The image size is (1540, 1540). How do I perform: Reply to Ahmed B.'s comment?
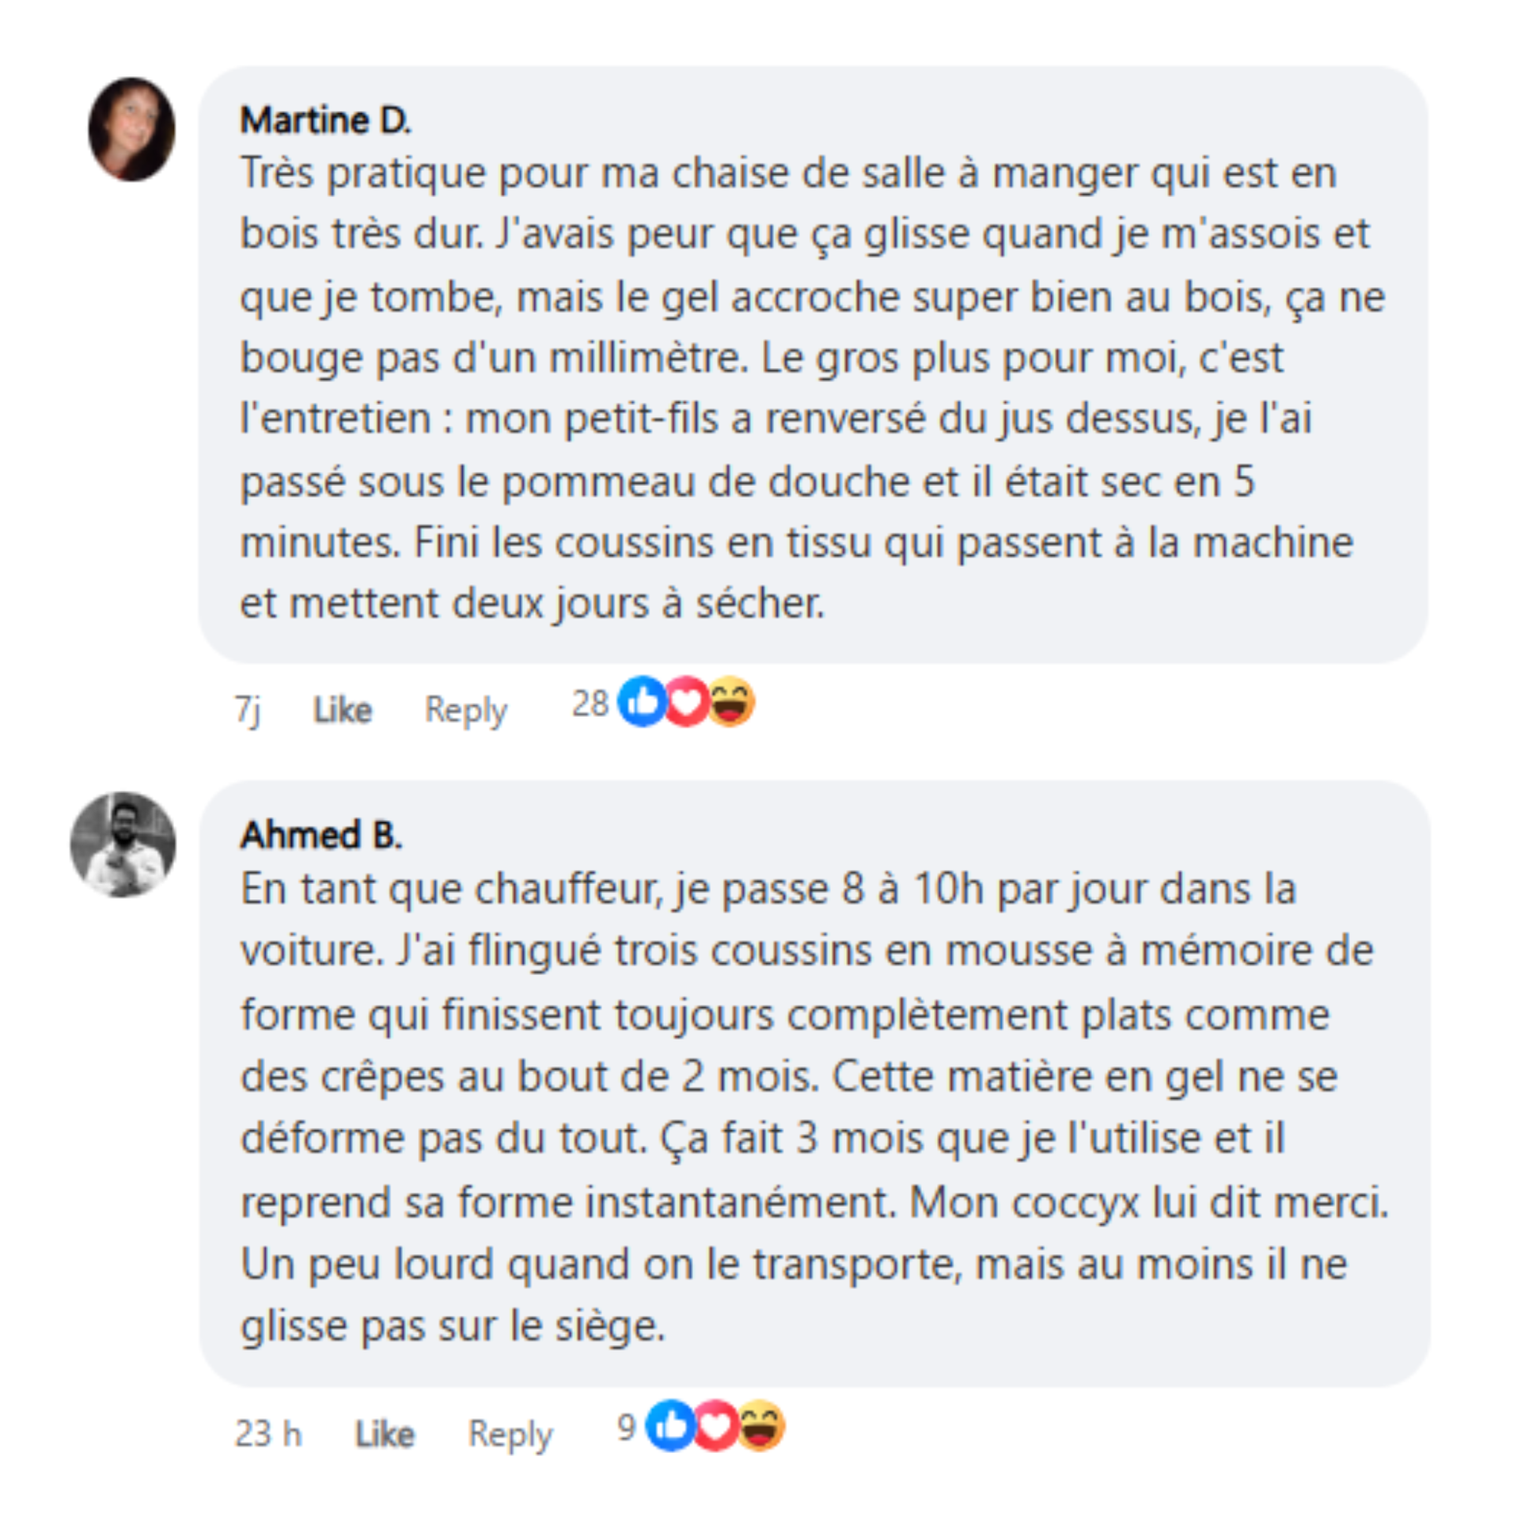(x=510, y=1434)
